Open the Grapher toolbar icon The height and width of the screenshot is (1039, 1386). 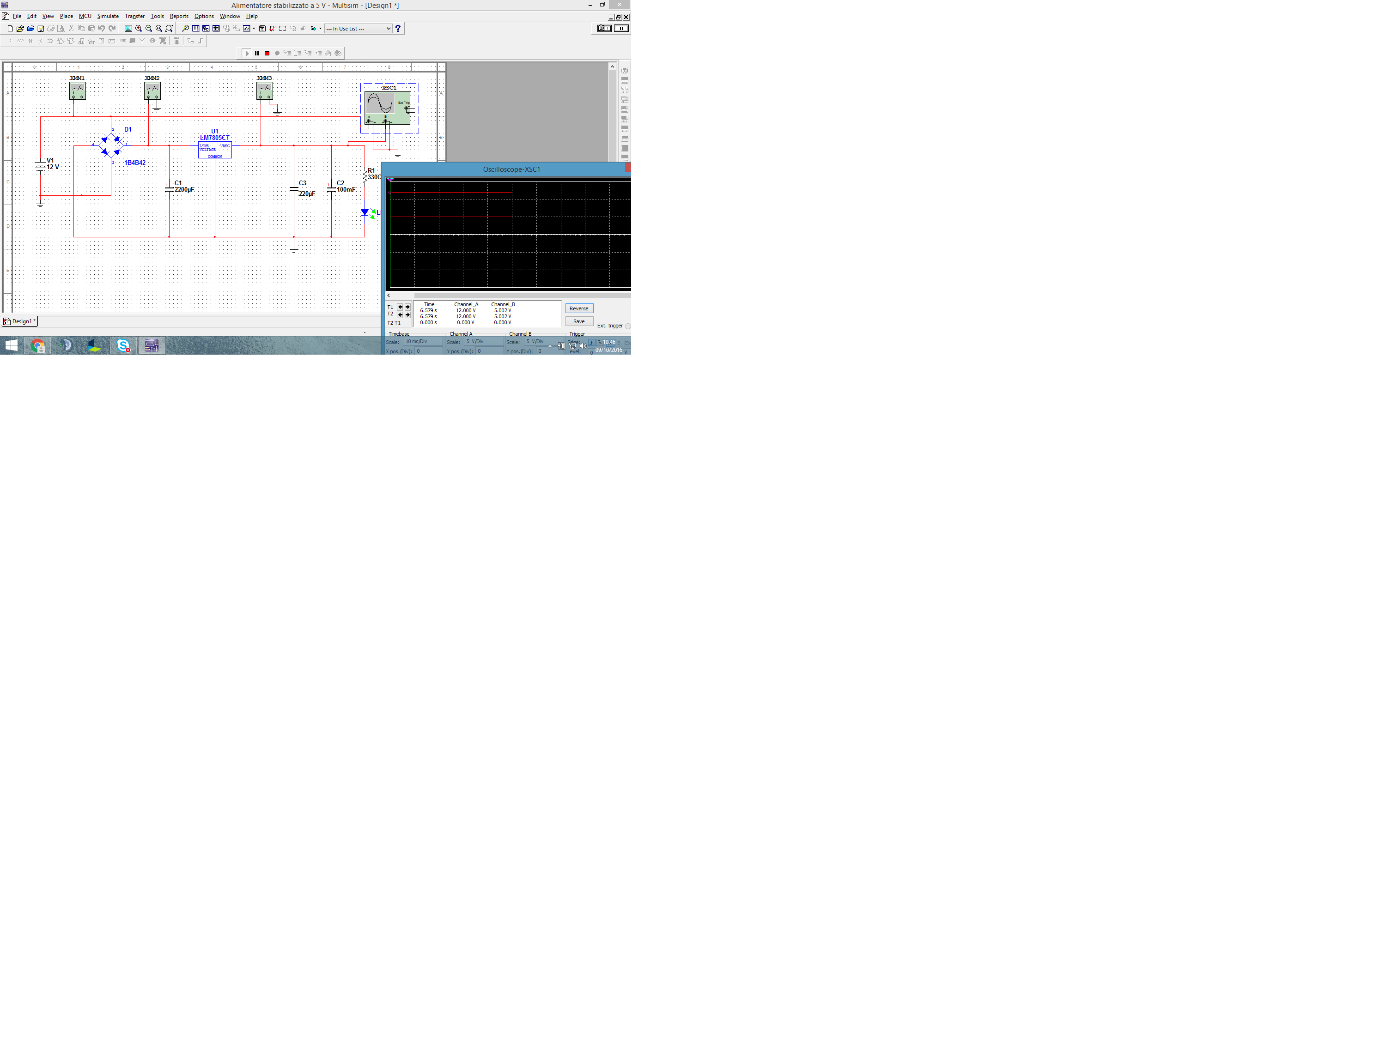(x=246, y=28)
